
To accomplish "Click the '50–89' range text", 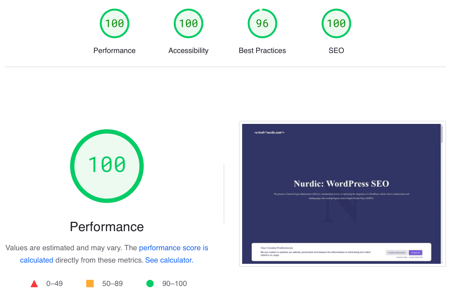I will 112,284.
